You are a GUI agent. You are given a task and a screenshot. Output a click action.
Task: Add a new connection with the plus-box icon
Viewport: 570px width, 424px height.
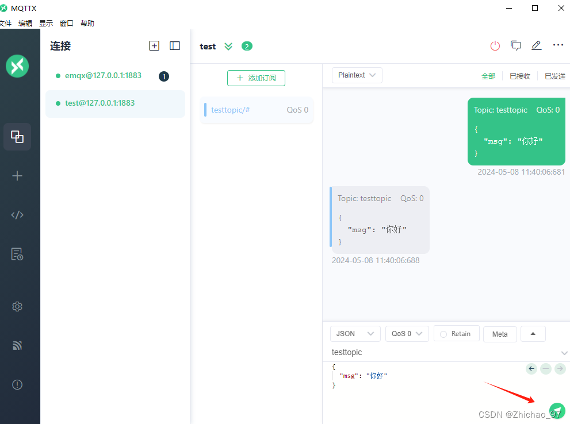[x=154, y=46]
